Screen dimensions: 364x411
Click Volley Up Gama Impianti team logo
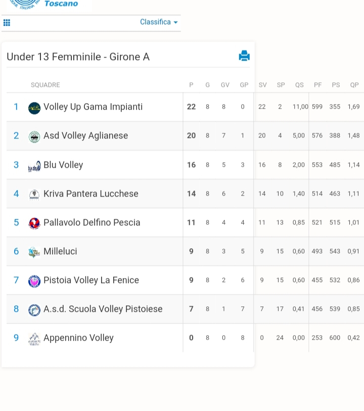point(34,108)
